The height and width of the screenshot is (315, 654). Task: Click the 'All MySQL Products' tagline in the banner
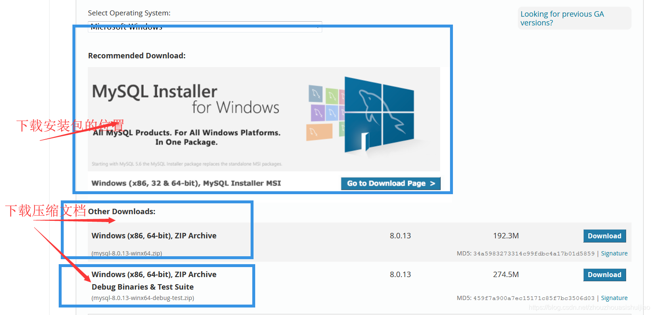click(187, 137)
